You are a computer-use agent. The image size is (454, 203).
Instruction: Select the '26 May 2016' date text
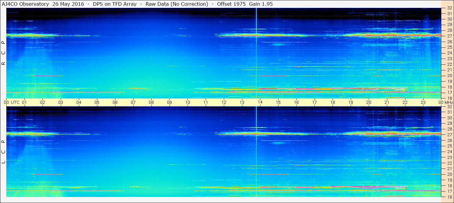[68, 4]
